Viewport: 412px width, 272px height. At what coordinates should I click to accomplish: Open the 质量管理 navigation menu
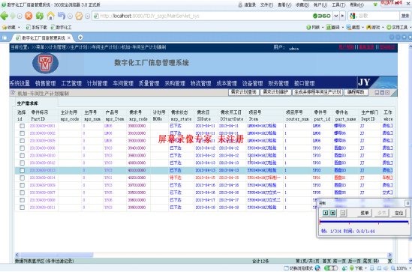click(x=149, y=83)
